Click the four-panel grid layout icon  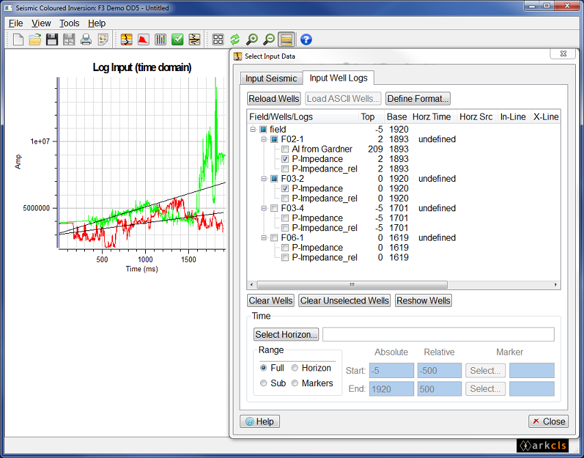pyautogui.click(x=218, y=40)
